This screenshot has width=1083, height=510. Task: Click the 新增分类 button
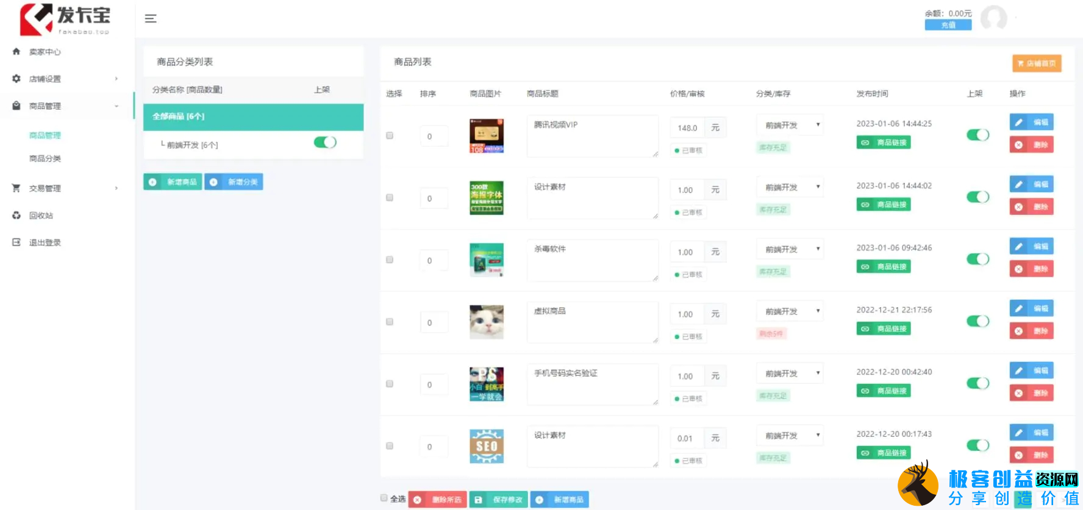coord(234,182)
